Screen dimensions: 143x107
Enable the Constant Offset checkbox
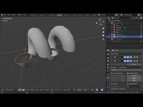(112, 73)
